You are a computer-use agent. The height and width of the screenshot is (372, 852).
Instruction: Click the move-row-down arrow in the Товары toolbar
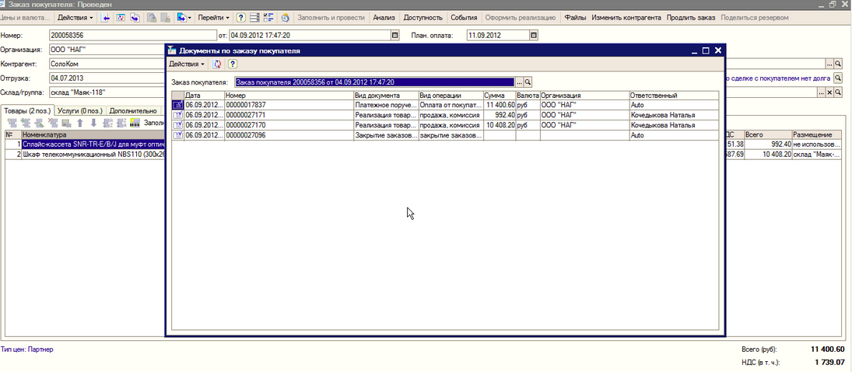[93, 123]
